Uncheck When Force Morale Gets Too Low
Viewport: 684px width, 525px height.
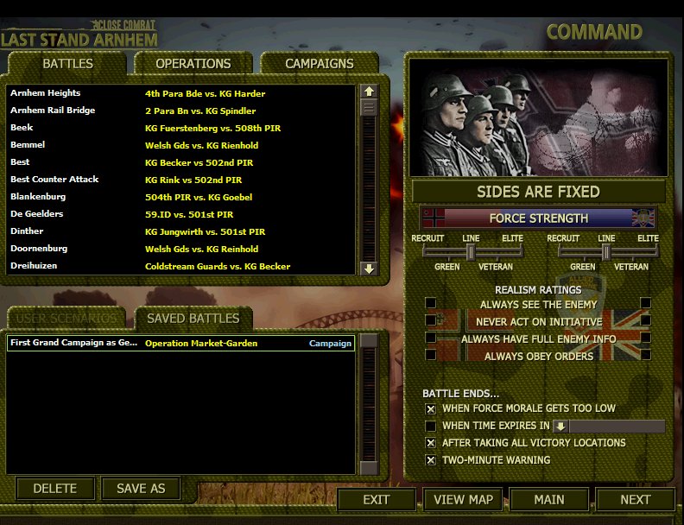coord(431,409)
